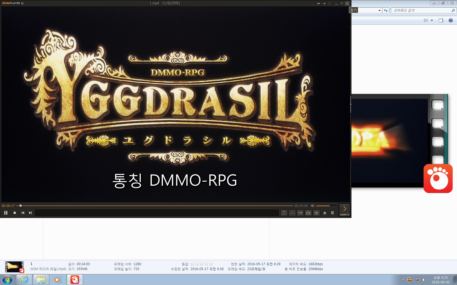
Task: Open Explorer help with question mark icon
Action: (451, 20)
